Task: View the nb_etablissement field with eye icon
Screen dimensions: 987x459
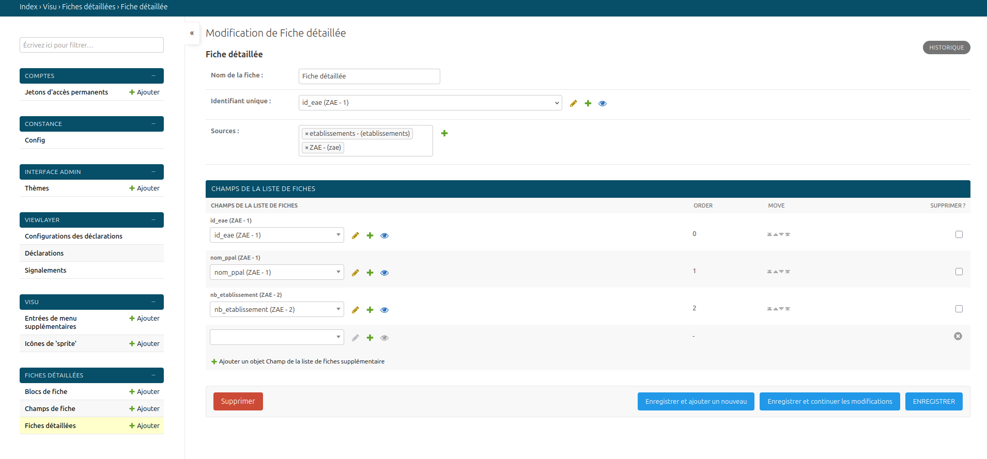Action: tap(384, 310)
